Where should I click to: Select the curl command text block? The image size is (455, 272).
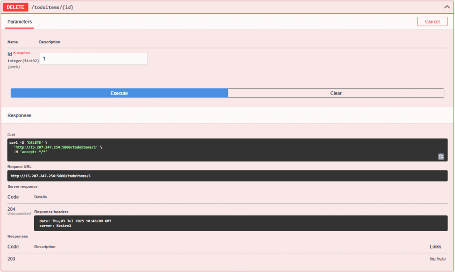click(227, 150)
